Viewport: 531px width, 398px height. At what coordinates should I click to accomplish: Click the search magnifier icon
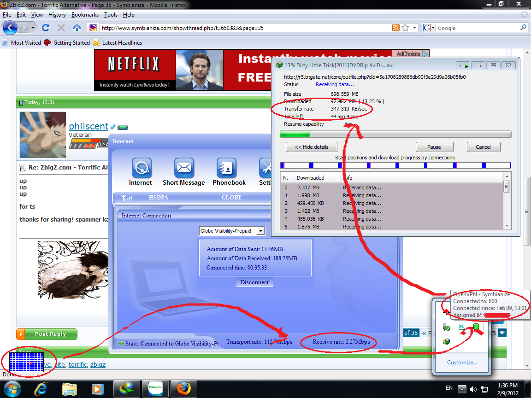(524, 28)
